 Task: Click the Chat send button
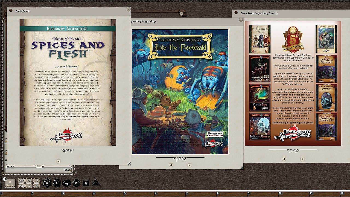click(68, 170)
